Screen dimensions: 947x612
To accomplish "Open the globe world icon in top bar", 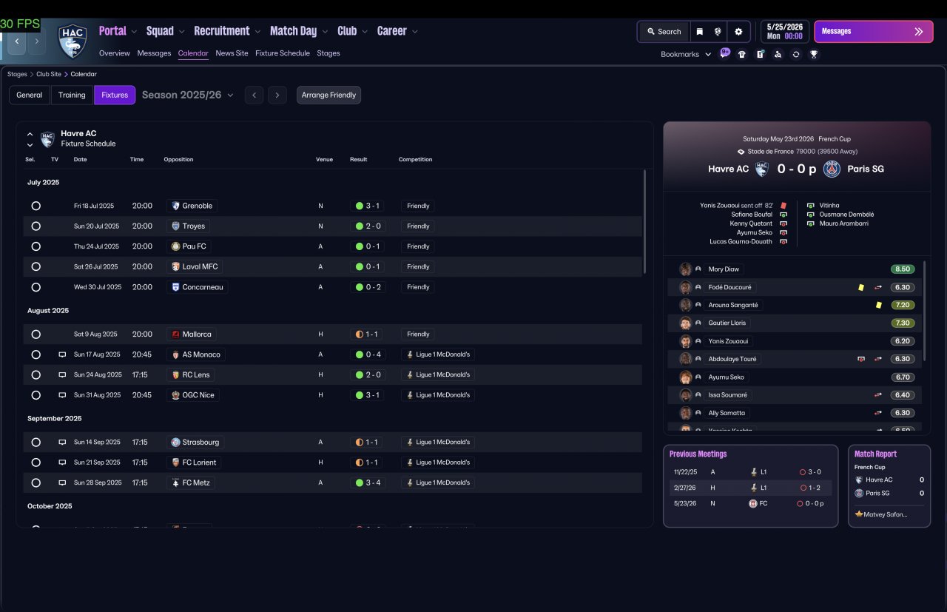I will point(718,32).
